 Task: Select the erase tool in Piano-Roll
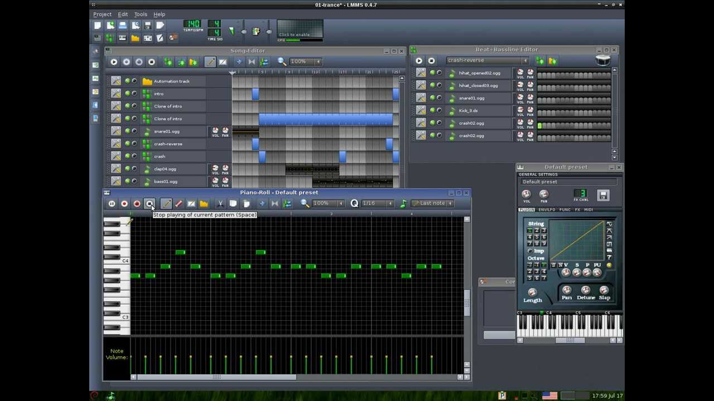(x=178, y=203)
